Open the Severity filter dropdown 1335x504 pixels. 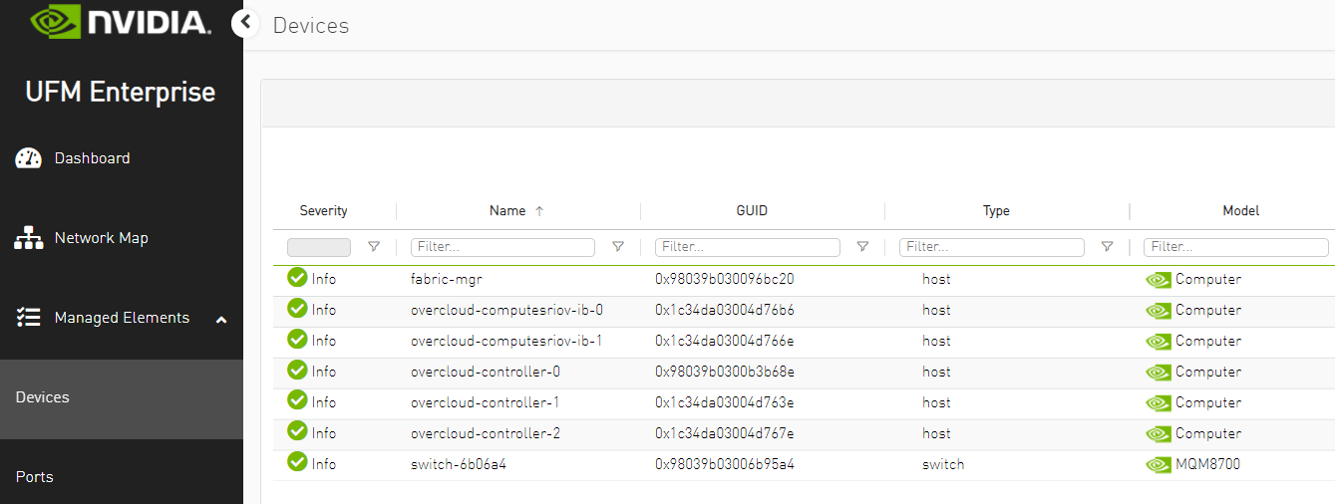pyautogui.click(x=319, y=247)
